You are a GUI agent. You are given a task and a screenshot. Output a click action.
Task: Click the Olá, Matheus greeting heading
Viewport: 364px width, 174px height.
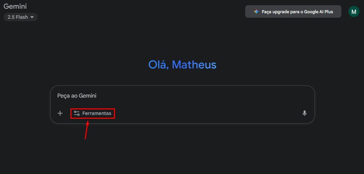tap(182, 65)
